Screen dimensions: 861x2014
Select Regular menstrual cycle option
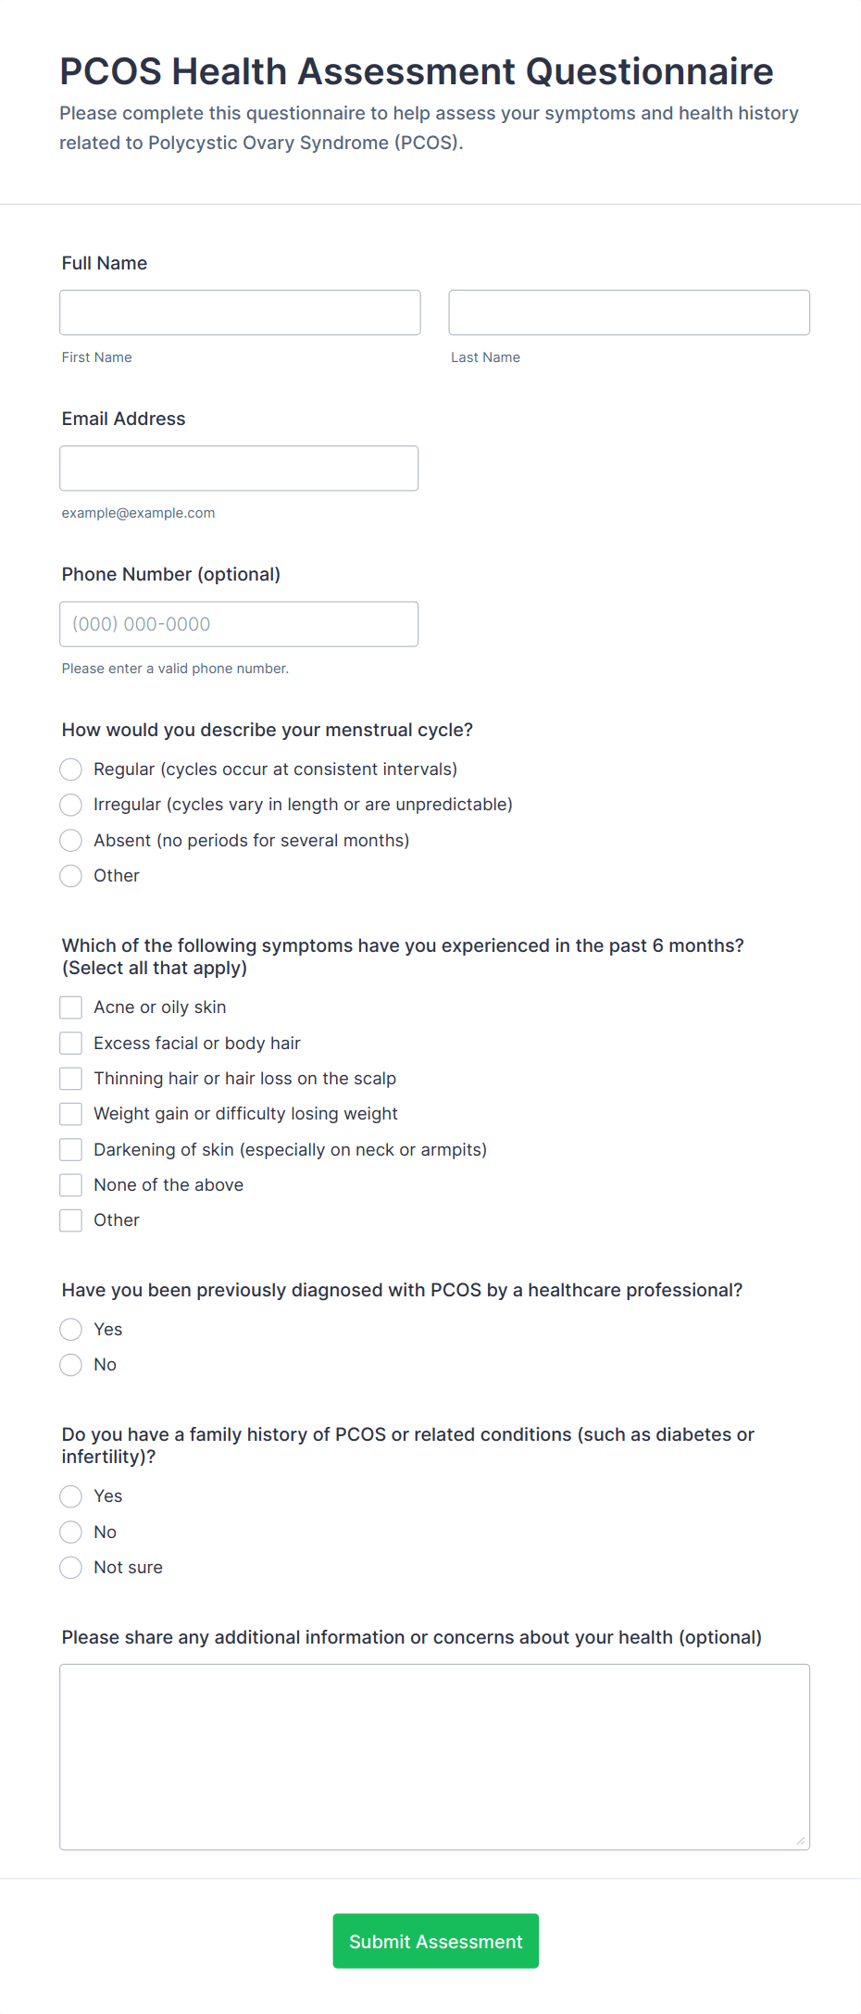click(x=71, y=769)
